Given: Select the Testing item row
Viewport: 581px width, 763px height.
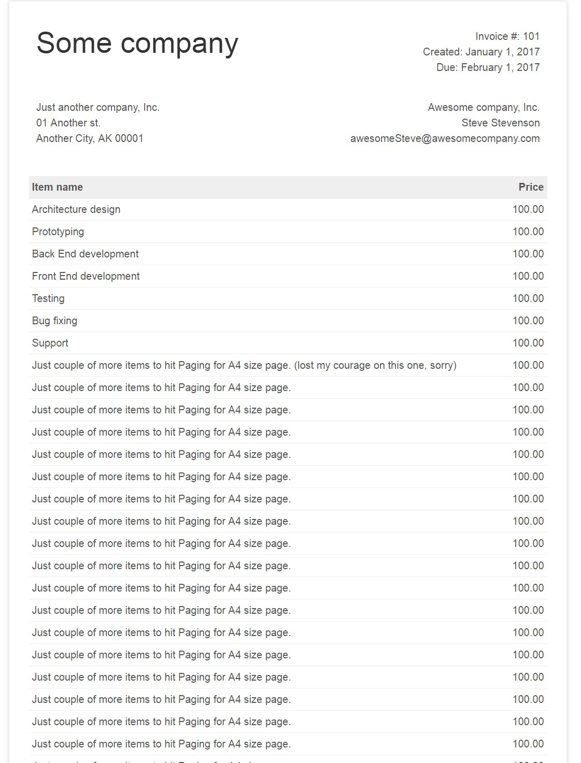Looking at the screenshot, I should tap(48, 298).
